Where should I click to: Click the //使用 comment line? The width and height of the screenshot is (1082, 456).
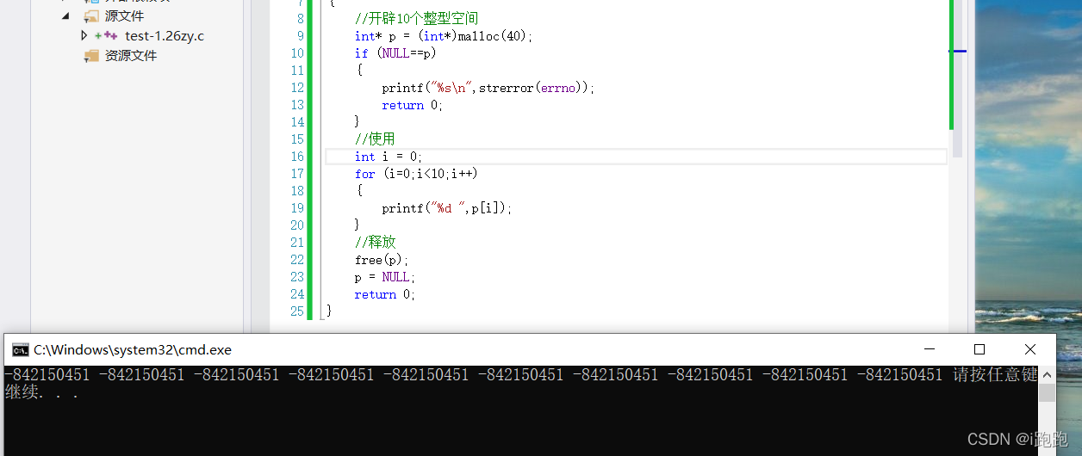tap(375, 139)
